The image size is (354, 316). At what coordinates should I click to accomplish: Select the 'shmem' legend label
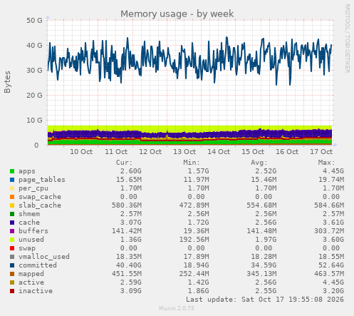tap(29, 214)
